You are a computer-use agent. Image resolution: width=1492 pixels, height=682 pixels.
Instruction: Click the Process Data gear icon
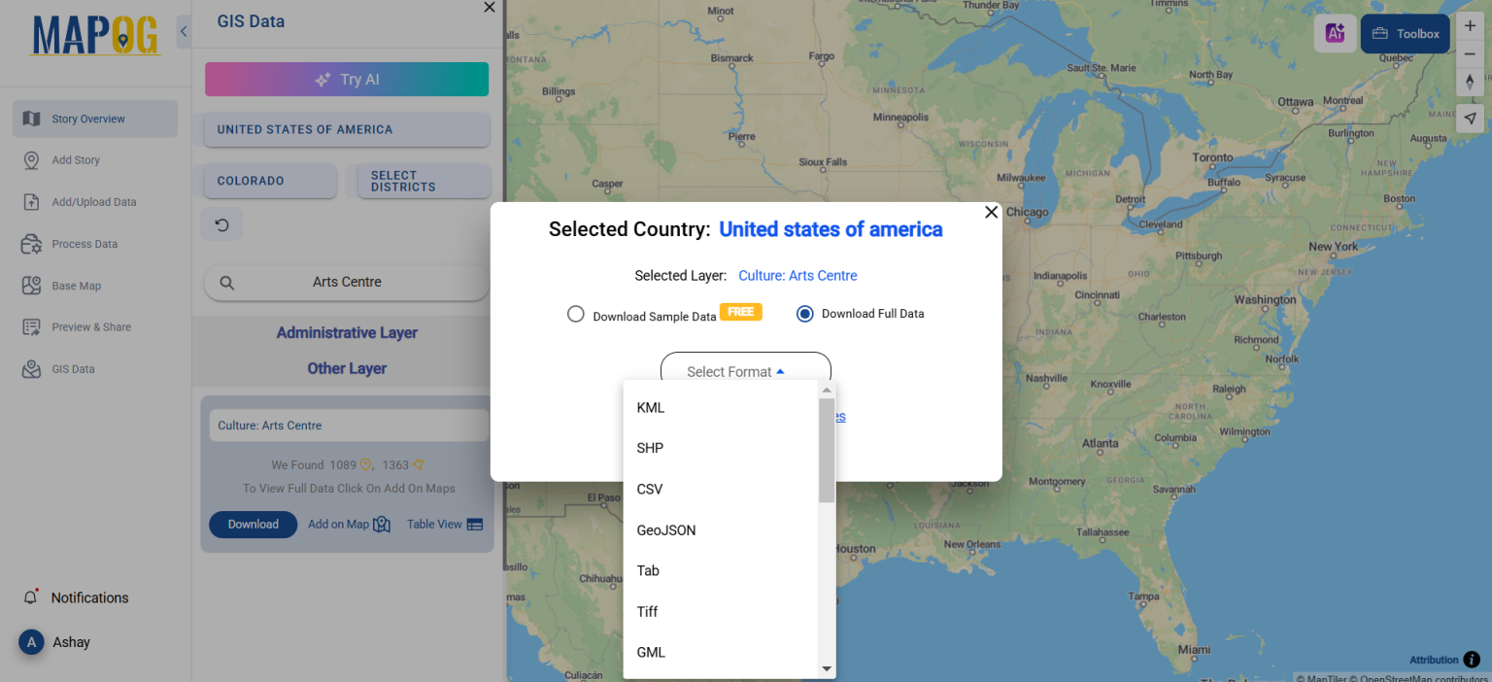32,244
